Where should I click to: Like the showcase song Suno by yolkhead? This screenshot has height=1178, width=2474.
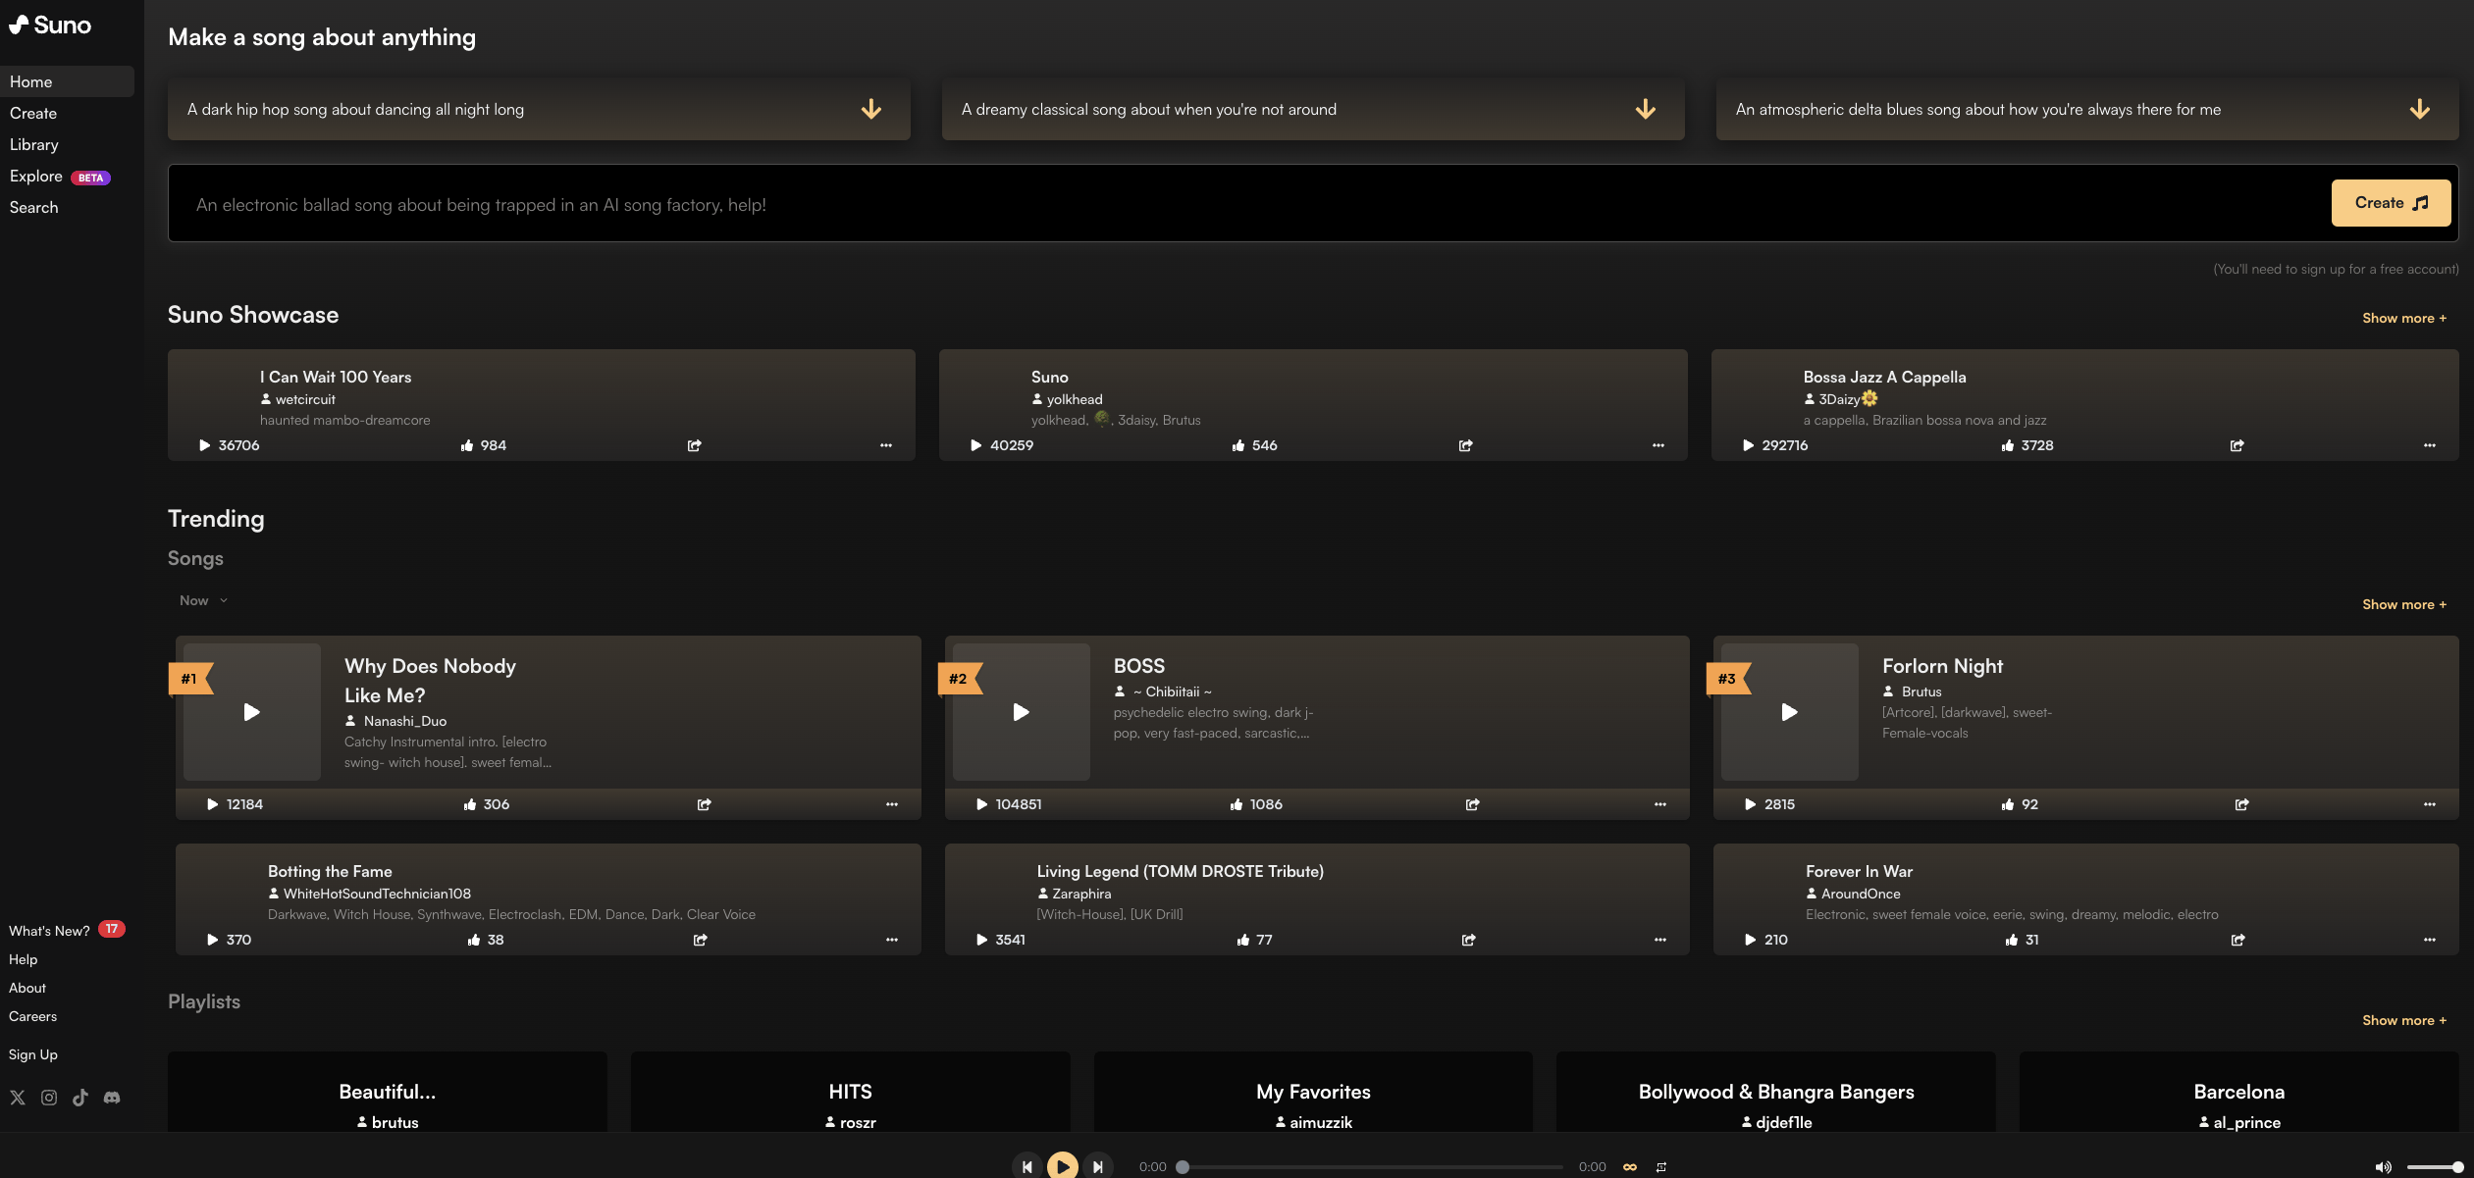pyautogui.click(x=1238, y=445)
